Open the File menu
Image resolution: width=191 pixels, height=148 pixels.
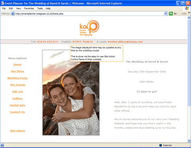(4, 8)
